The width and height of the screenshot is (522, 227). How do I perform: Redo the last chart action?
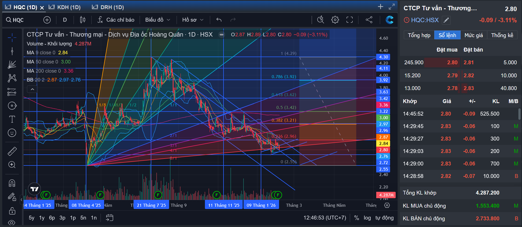click(x=233, y=20)
